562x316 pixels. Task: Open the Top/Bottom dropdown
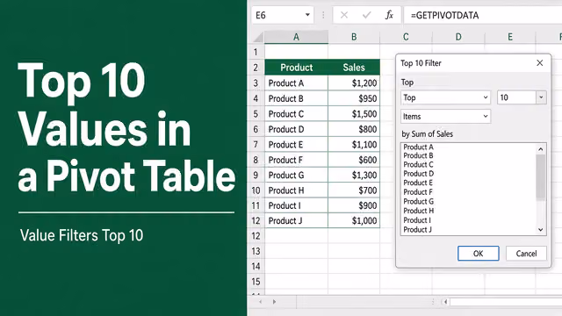point(445,97)
